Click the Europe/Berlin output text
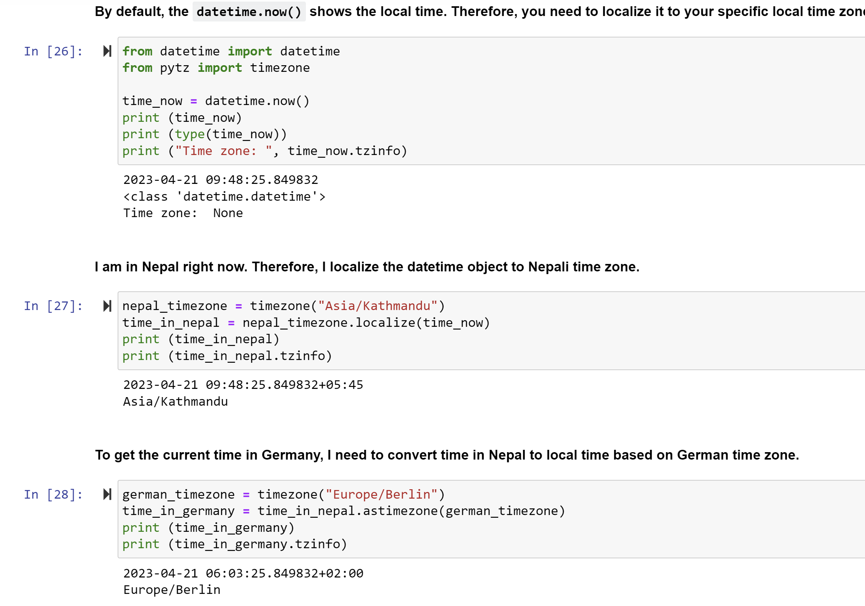 [x=172, y=590]
